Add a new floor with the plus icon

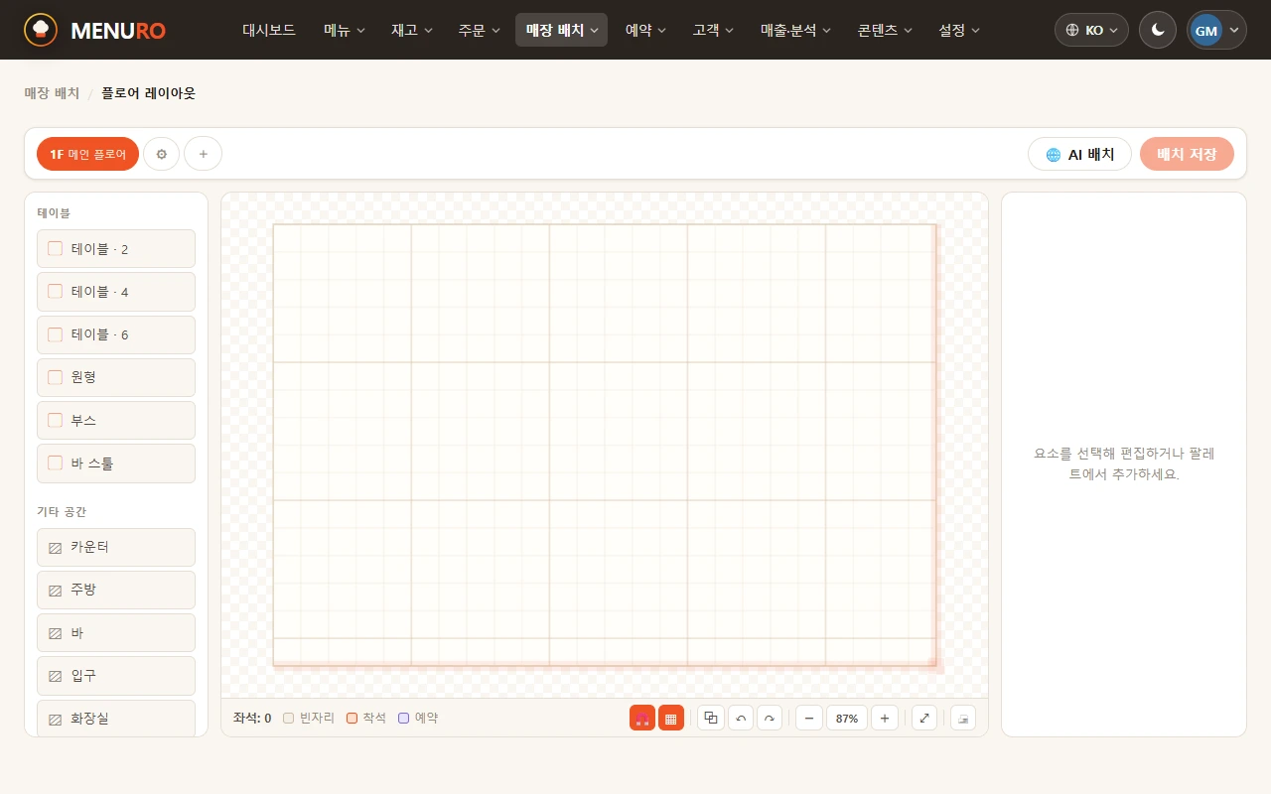[204, 154]
